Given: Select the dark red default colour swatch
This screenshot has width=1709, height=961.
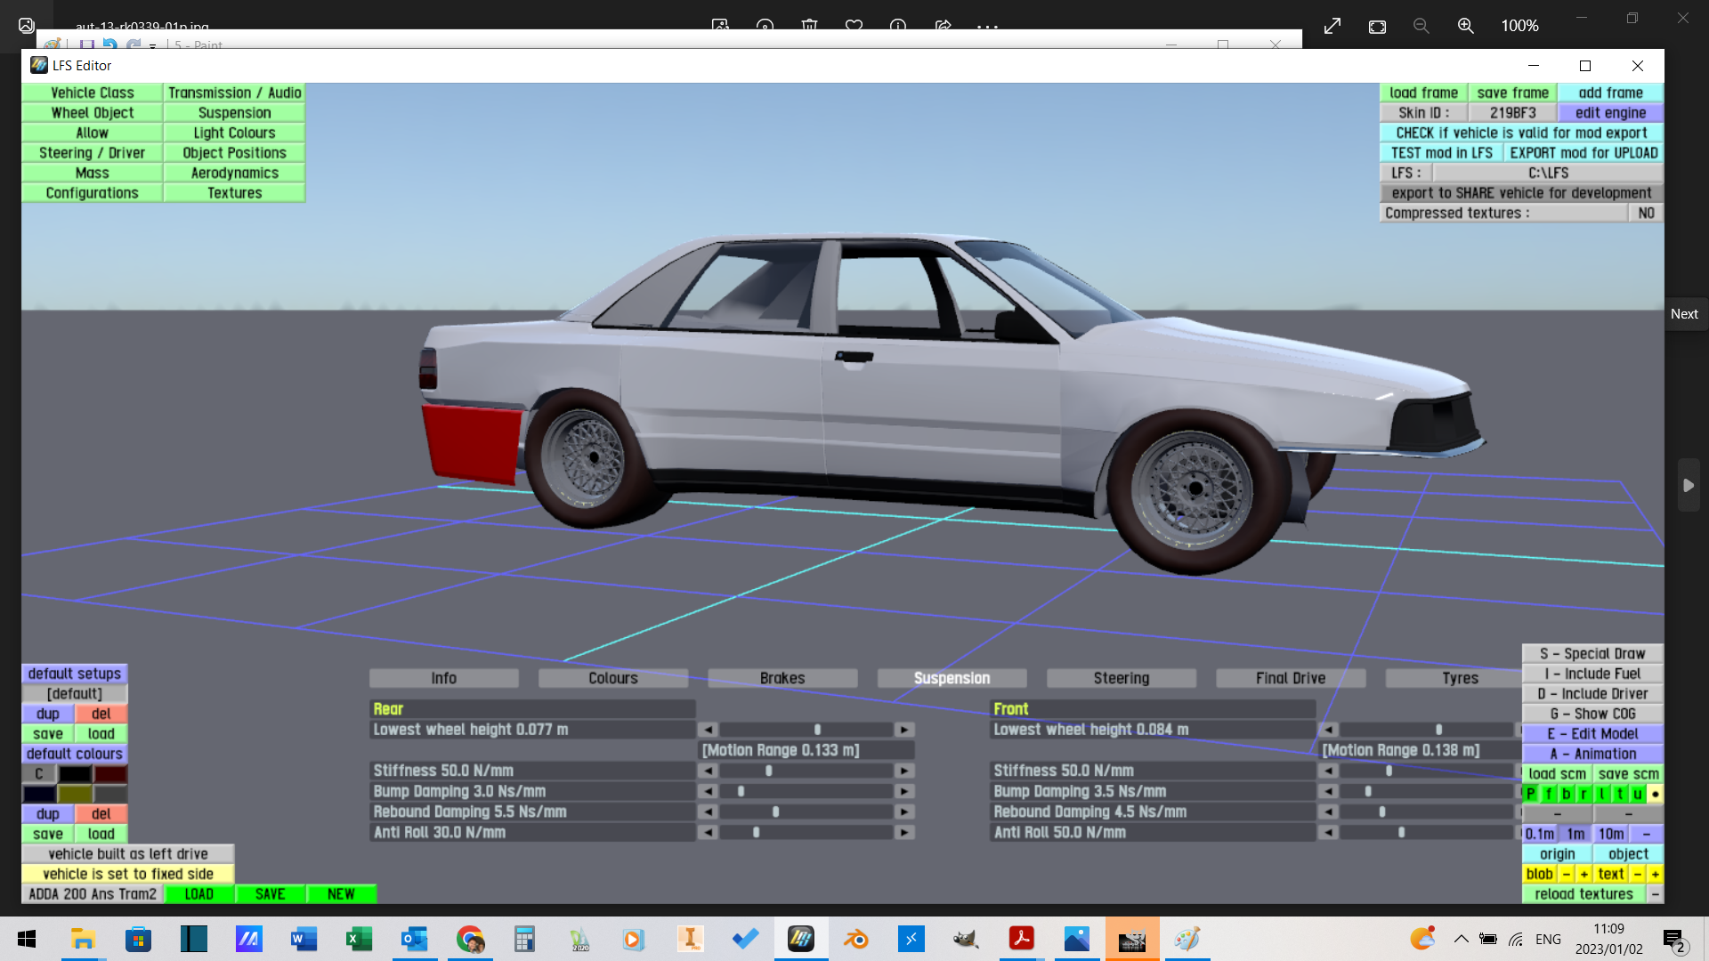Looking at the screenshot, I should [111, 773].
